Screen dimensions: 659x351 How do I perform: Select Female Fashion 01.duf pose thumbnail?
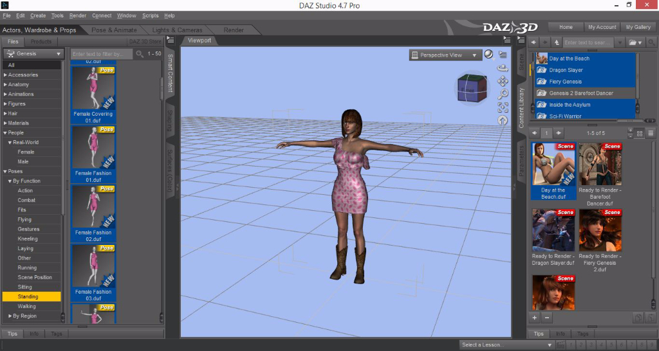pos(93,154)
